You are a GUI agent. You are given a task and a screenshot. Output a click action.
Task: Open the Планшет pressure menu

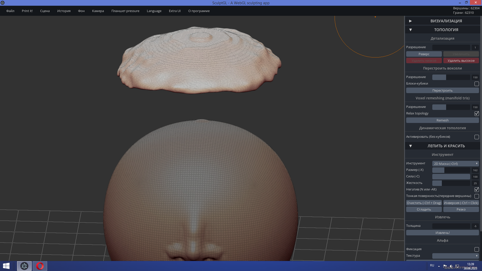(125, 11)
